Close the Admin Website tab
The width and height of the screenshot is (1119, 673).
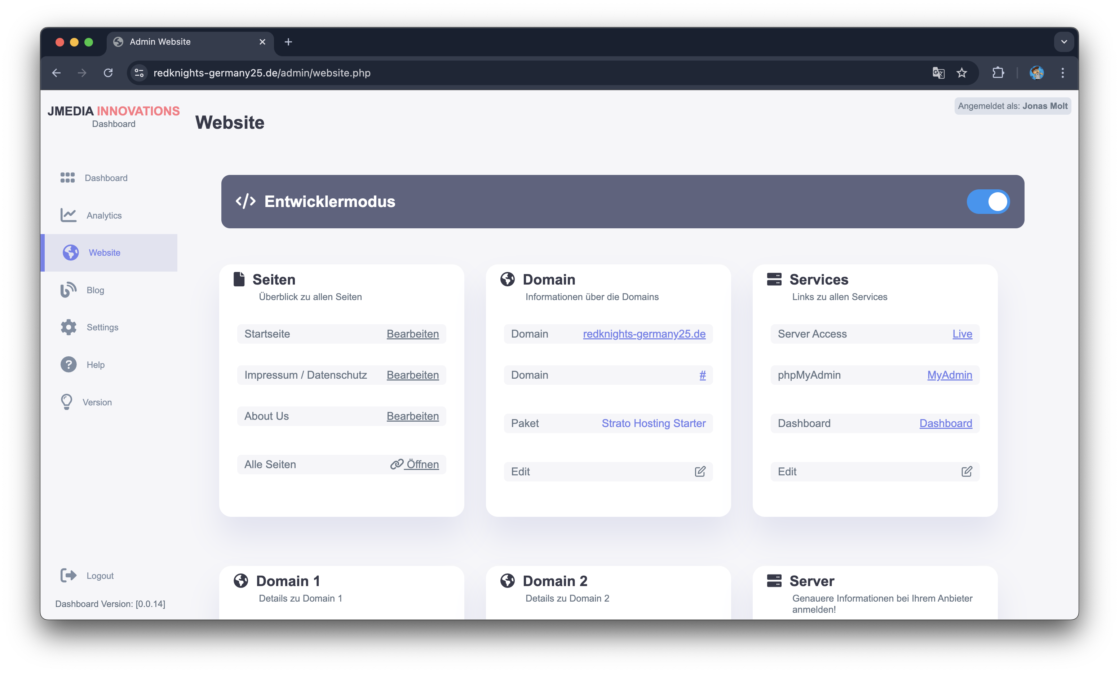pyautogui.click(x=262, y=42)
